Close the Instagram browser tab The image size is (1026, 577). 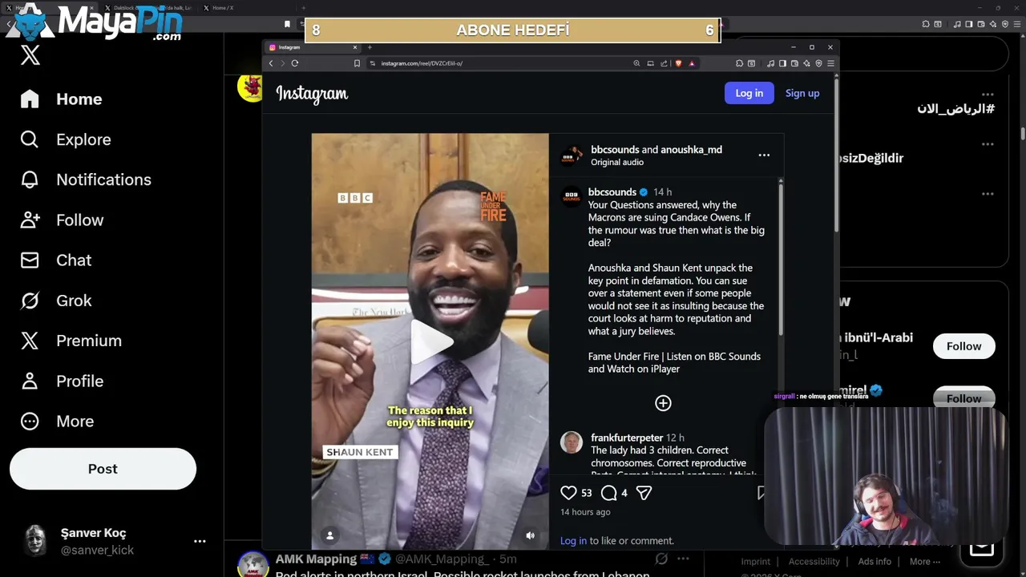click(355, 47)
